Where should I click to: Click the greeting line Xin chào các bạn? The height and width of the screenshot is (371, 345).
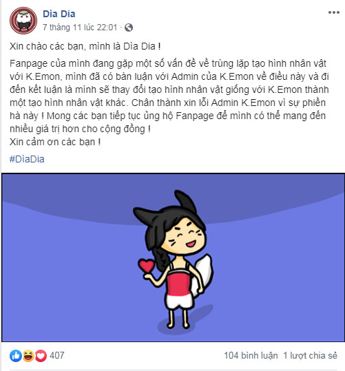(x=85, y=46)
